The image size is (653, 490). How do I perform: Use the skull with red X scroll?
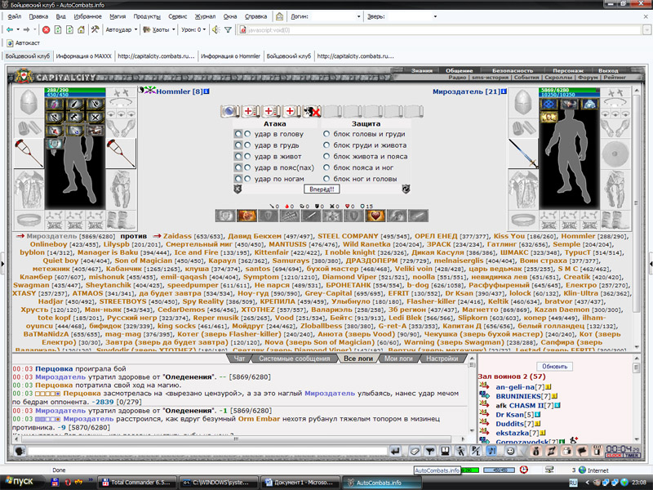312,111
